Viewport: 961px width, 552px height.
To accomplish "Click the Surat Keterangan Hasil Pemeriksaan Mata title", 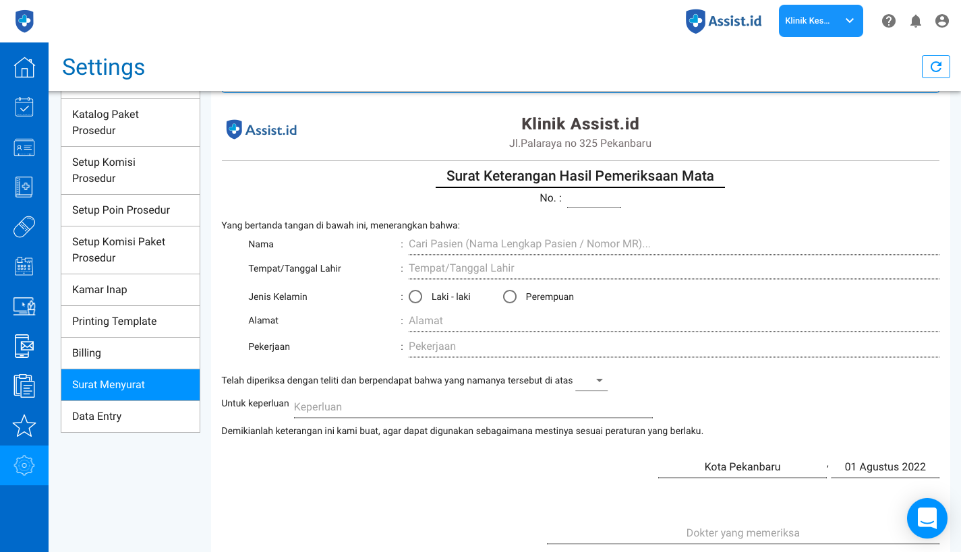I will (580, 177).
